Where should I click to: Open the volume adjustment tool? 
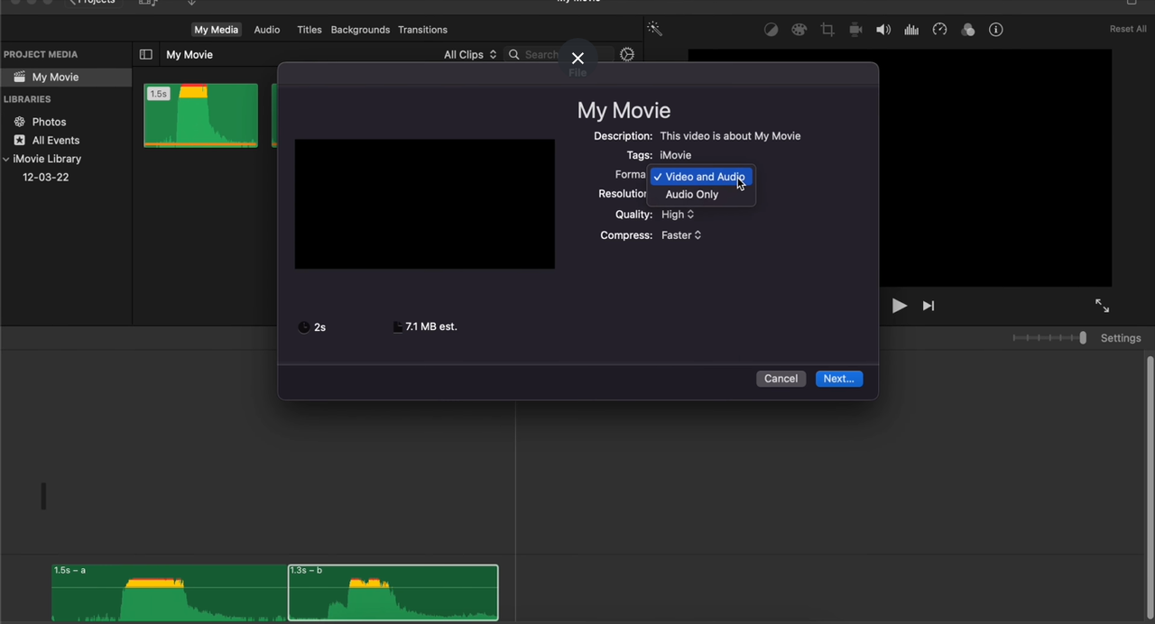(x=883, y=30)
